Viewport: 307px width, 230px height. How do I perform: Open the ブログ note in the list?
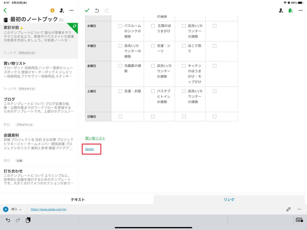(39, 113)
